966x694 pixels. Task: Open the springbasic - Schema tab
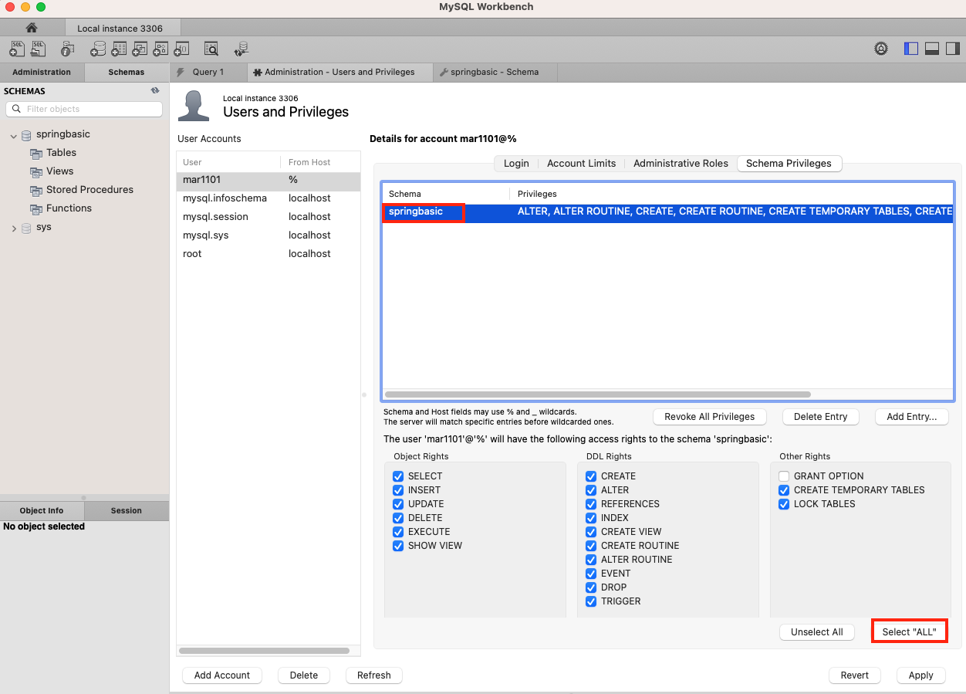click(495, 72)
